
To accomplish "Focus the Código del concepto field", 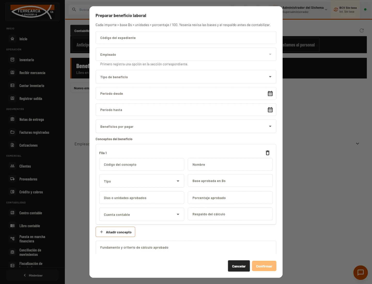I will pos(142,164).
